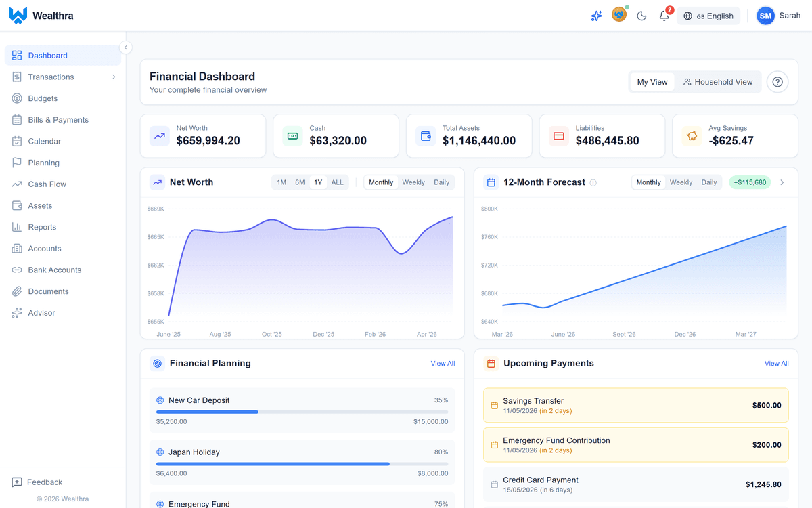Click Japan Holiday progress bar
This screenshot has width=812, height=508.
(x=302, y=464)
